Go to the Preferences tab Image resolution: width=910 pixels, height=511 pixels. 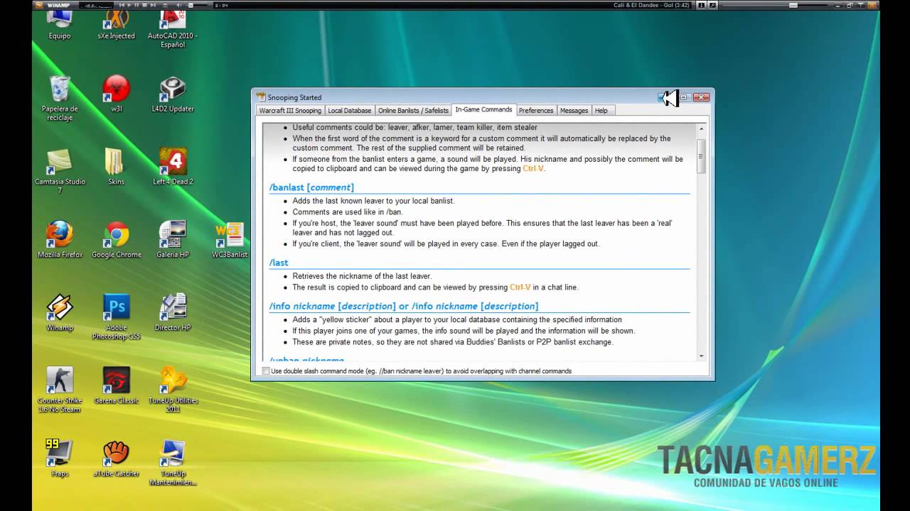click(x=536, y=111)
